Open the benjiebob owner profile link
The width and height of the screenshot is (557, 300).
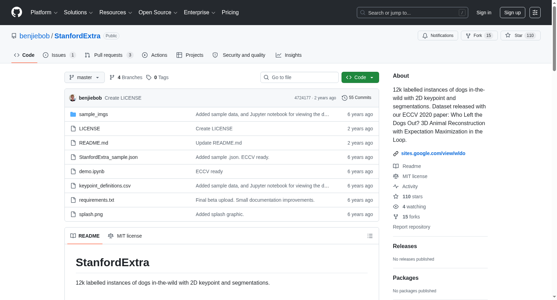tap(34, 36)
